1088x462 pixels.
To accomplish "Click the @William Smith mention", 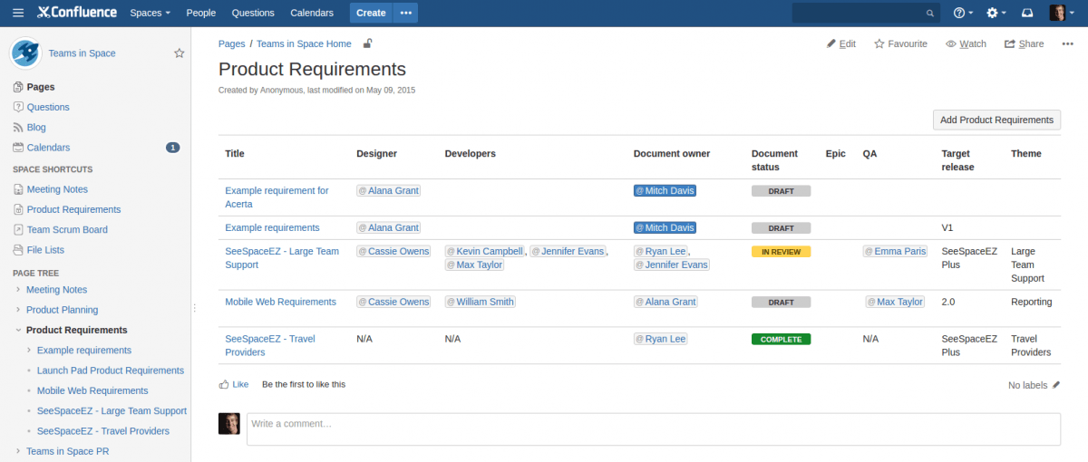I will 481,302.
